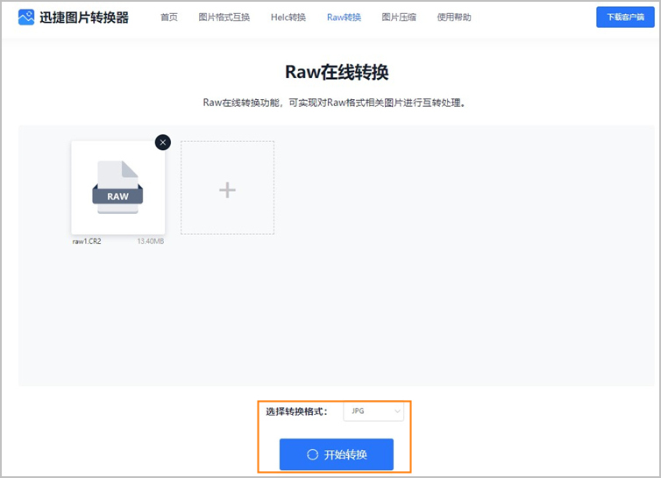
Task: Open the 使用帮助 help page
Action: [454, 18]
